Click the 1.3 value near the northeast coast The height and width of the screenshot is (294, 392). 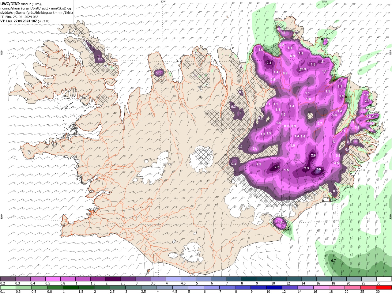tap(290, 48)
